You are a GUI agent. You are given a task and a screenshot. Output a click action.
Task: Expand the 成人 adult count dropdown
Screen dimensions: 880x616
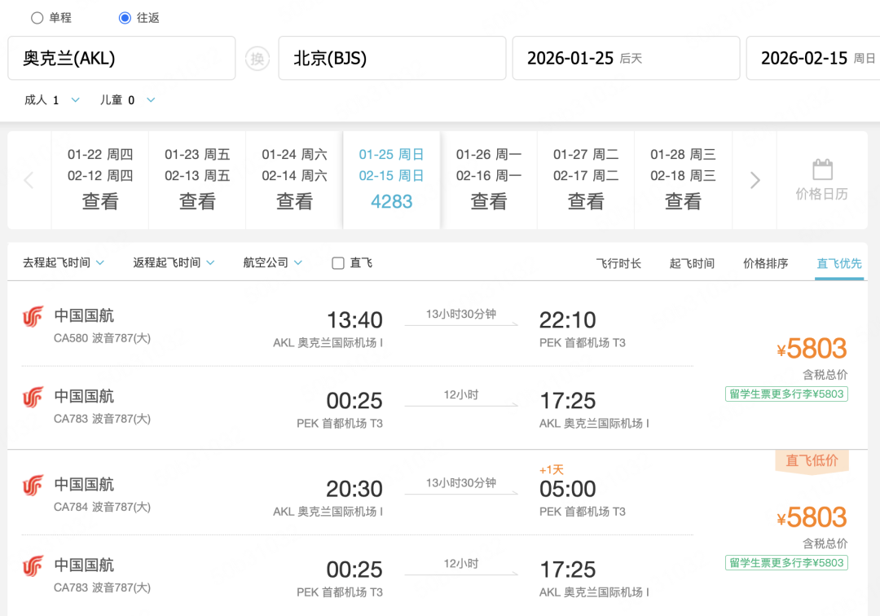click(x=75, y=100)
